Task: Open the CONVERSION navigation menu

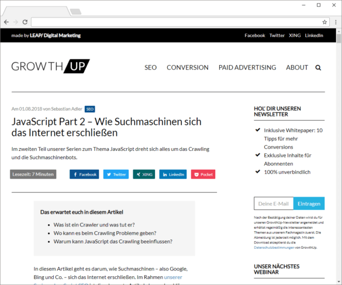Action: point(188,67)
